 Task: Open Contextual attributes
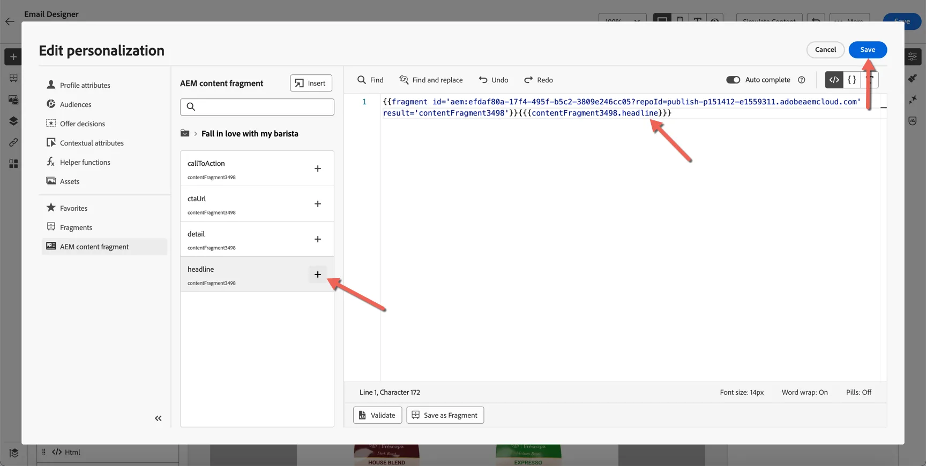[104, 143]
